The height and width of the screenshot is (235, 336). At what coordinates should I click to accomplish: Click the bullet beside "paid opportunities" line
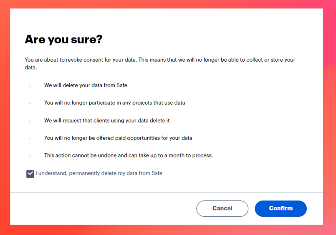tap(30, 138)
